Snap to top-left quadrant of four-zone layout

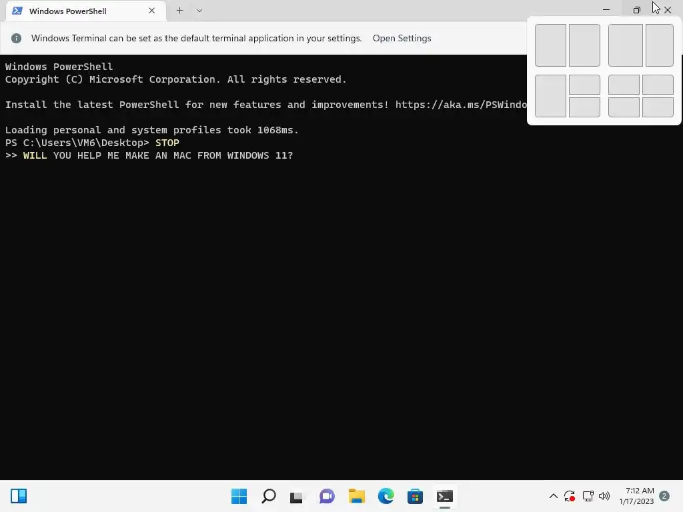[624, 85]
